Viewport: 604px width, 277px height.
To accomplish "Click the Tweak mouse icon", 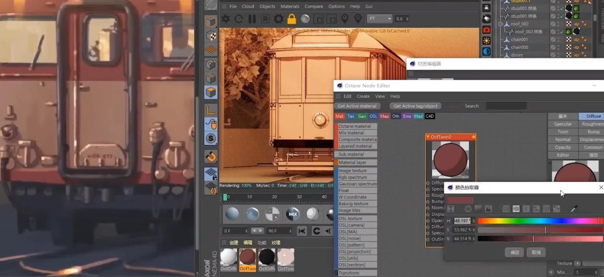I will point(211,124).
